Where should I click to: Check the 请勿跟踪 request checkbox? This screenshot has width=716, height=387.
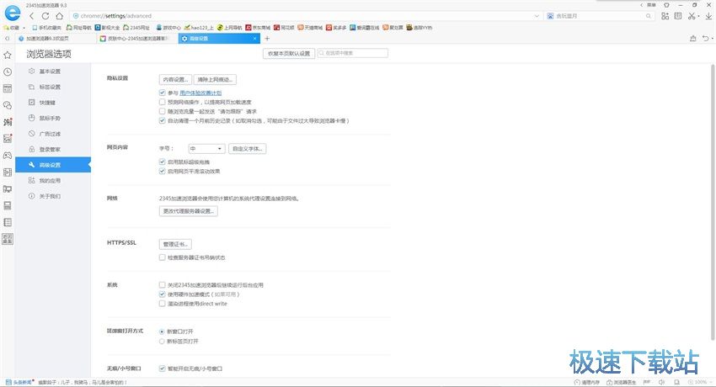pyautogui.click(x=162, y=111)
